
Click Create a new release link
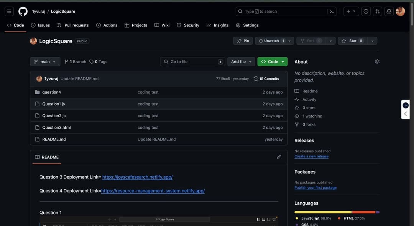click(x=311, y=156)
